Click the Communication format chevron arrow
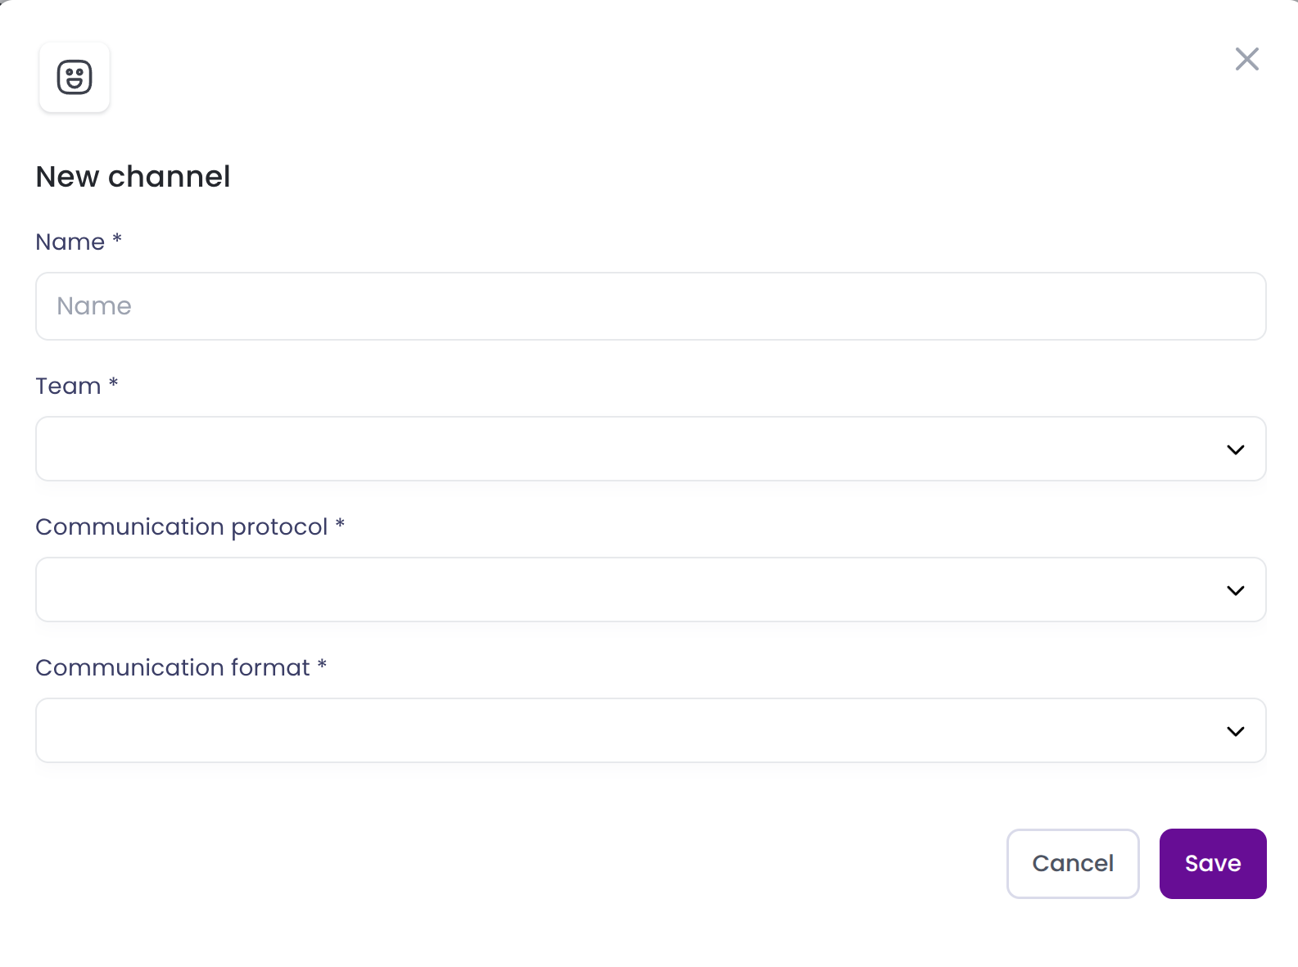Screen dimensions: 1298x967 1235,731
